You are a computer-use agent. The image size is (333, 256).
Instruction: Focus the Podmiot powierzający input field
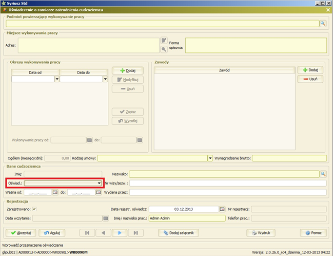pyautogui.click(x=163, y=24)
